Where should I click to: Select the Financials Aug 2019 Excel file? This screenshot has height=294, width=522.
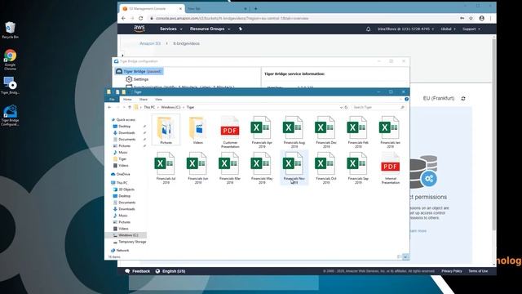[x=294, y=131]
